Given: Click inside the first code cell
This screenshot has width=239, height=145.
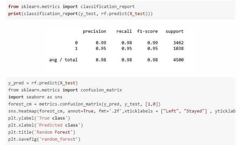Looking at the screenshot, I should point(120,10).
